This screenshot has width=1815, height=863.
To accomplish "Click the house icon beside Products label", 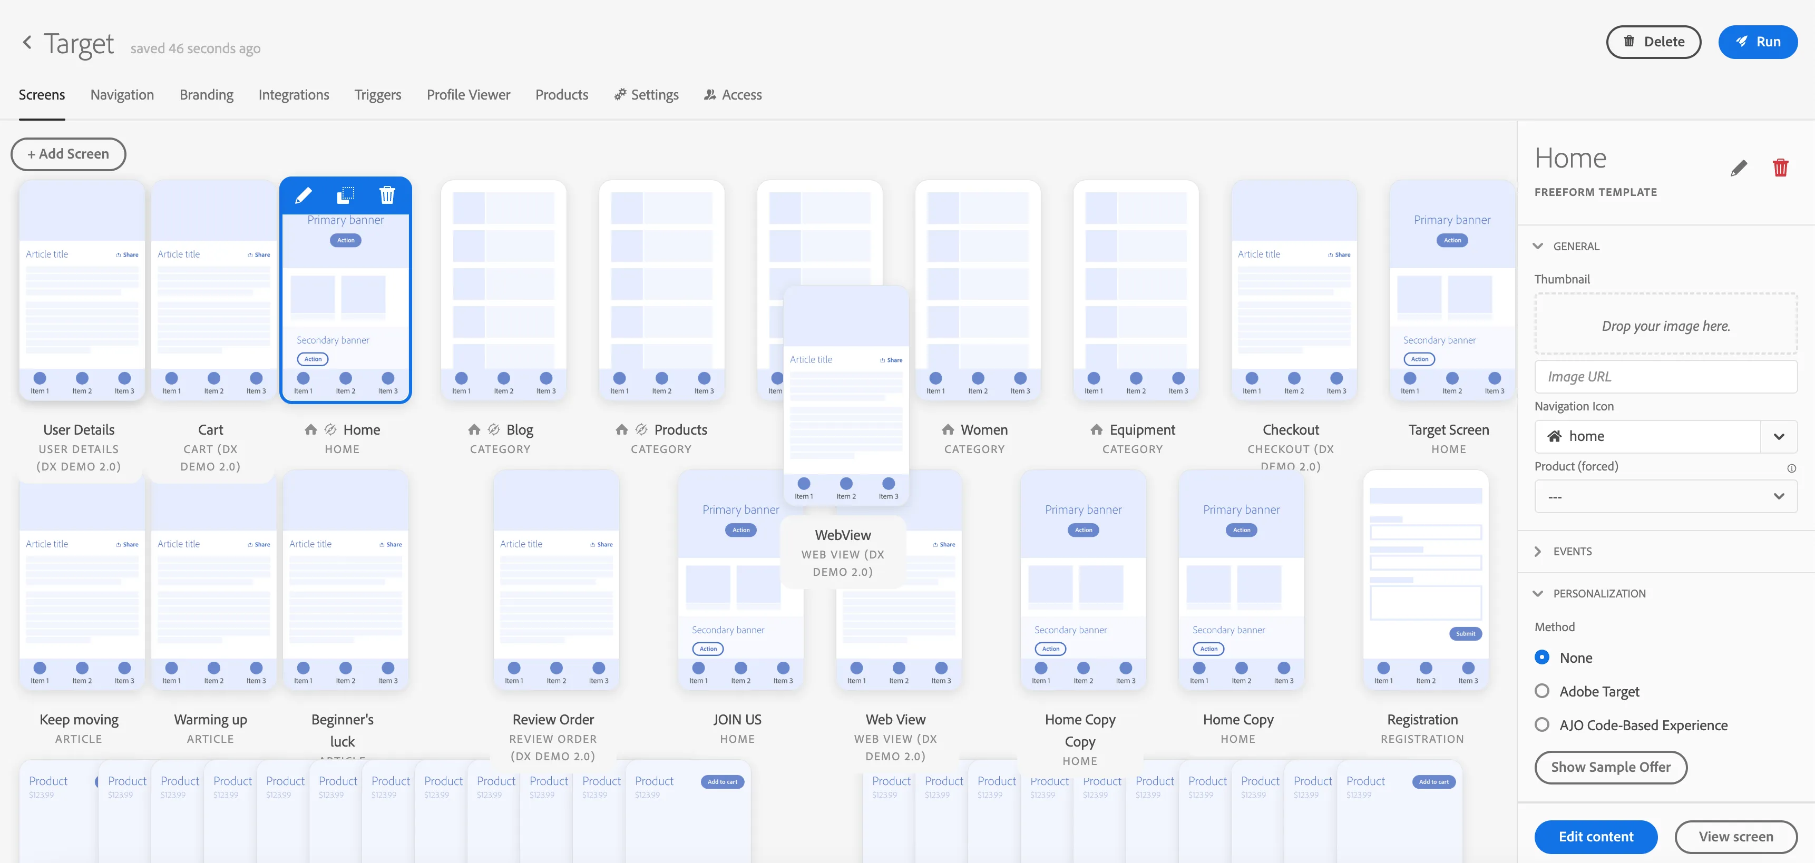I will (621, 429).
